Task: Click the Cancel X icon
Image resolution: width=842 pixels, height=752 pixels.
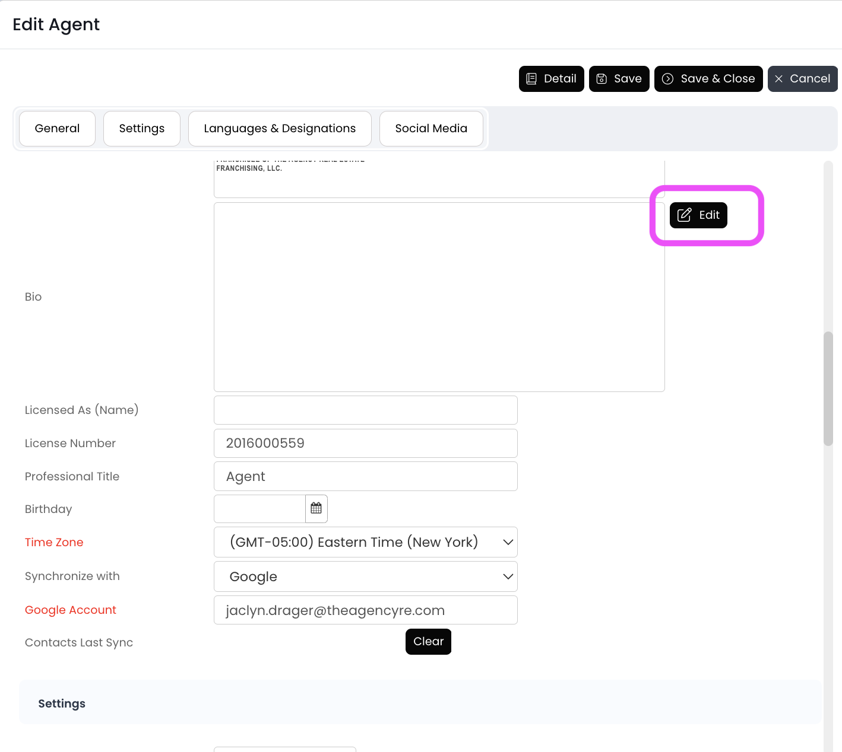Action: coord(778,79)
